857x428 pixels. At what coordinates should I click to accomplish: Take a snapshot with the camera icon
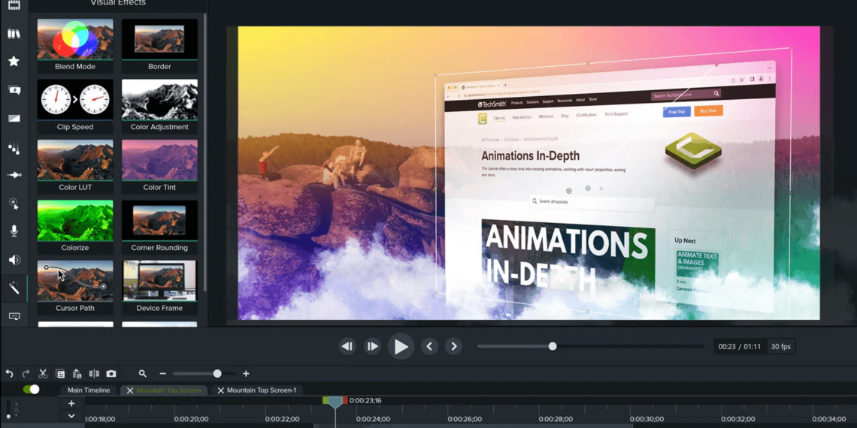(111, 374)
